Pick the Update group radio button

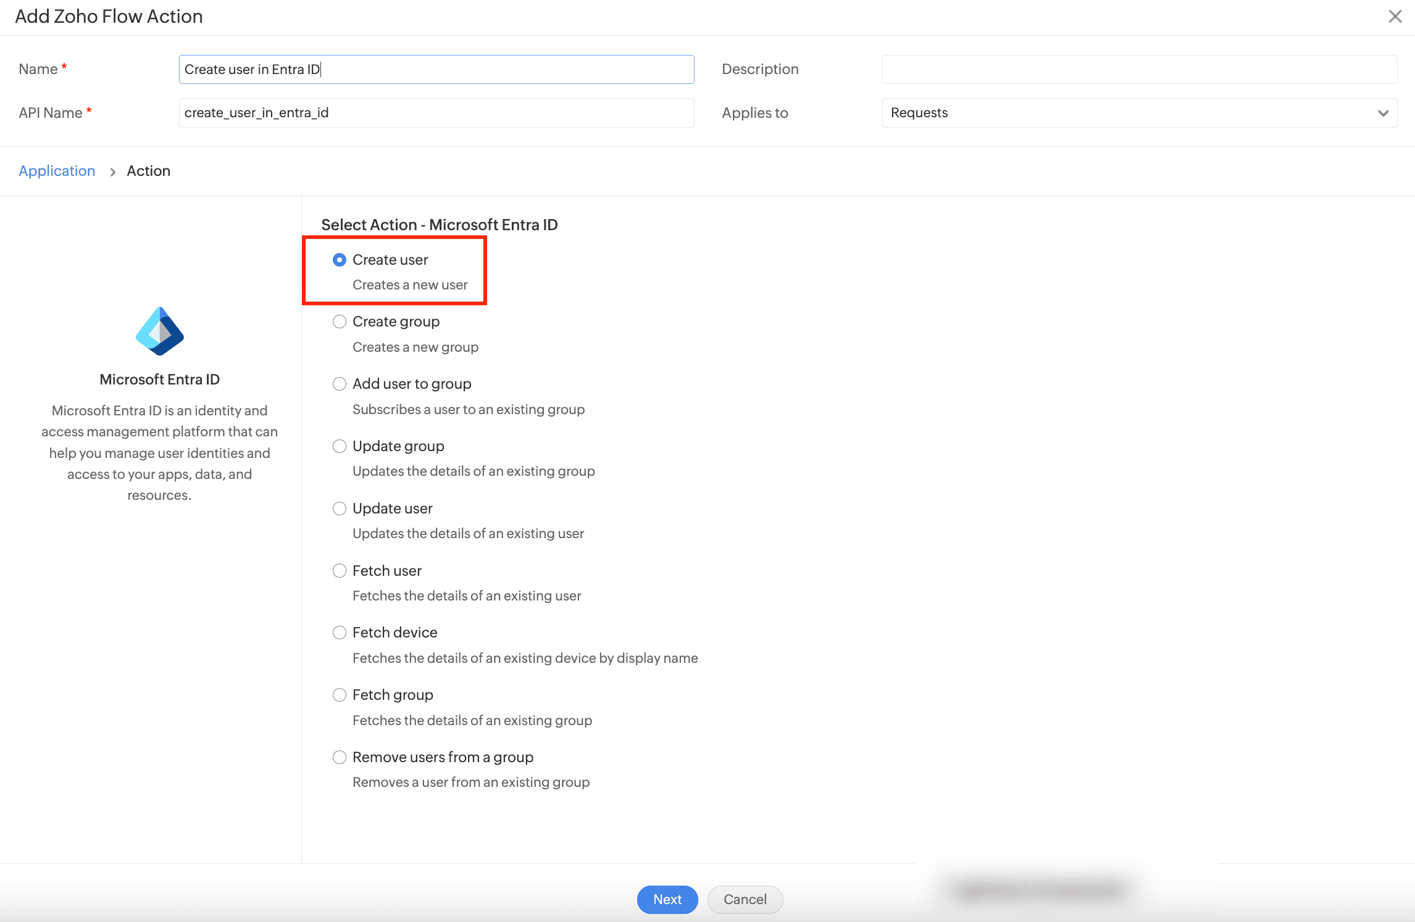click(x=340, y=446)
